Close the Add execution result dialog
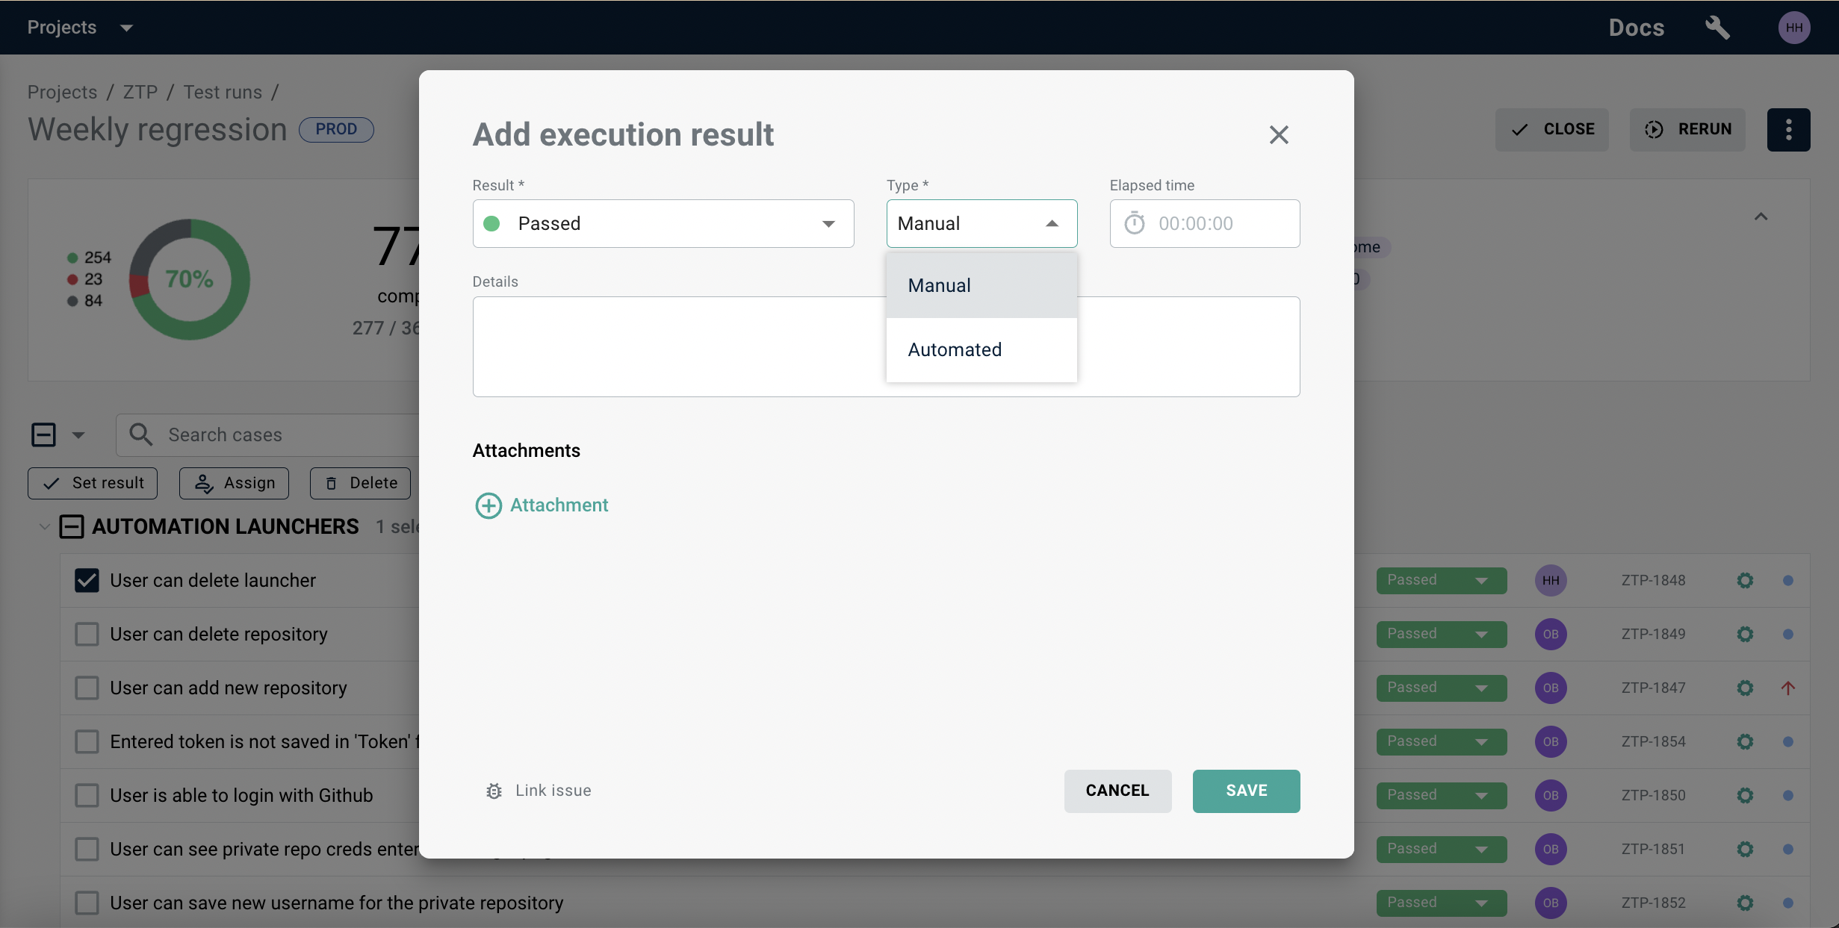 pos(1279,134)
